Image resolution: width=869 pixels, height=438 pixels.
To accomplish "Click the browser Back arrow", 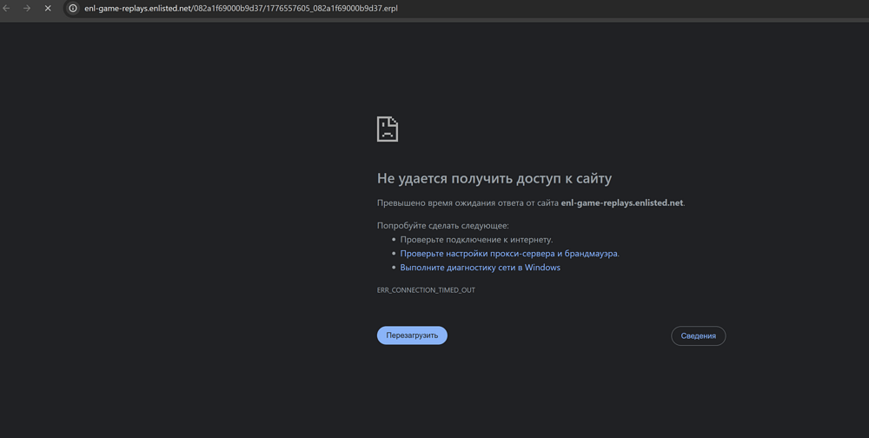I will pyautogui.click(x=7, y=9).
